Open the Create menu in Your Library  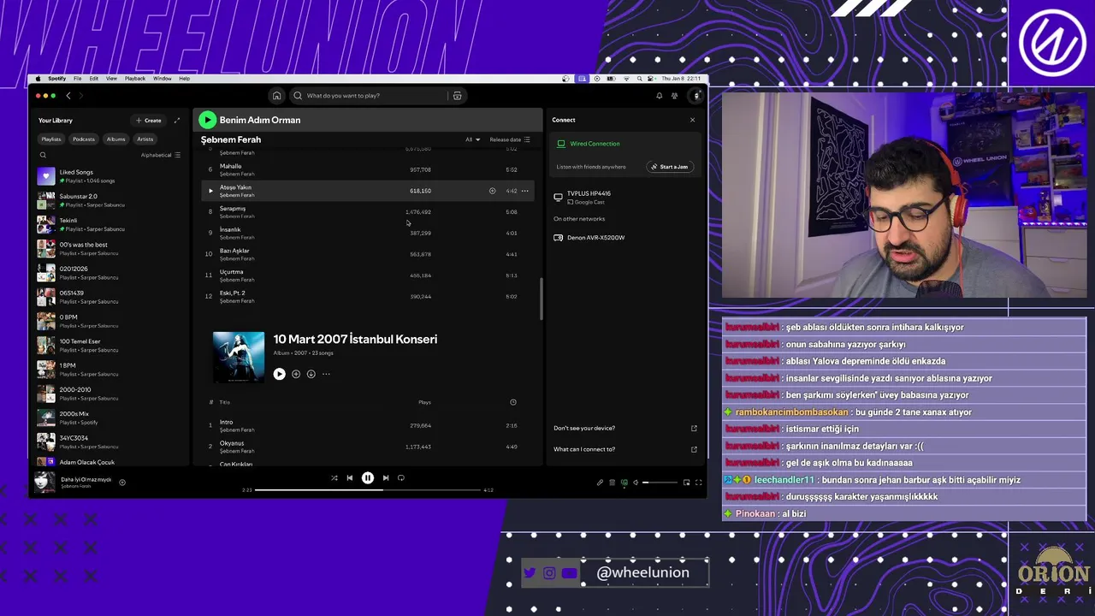coord(148,121)
